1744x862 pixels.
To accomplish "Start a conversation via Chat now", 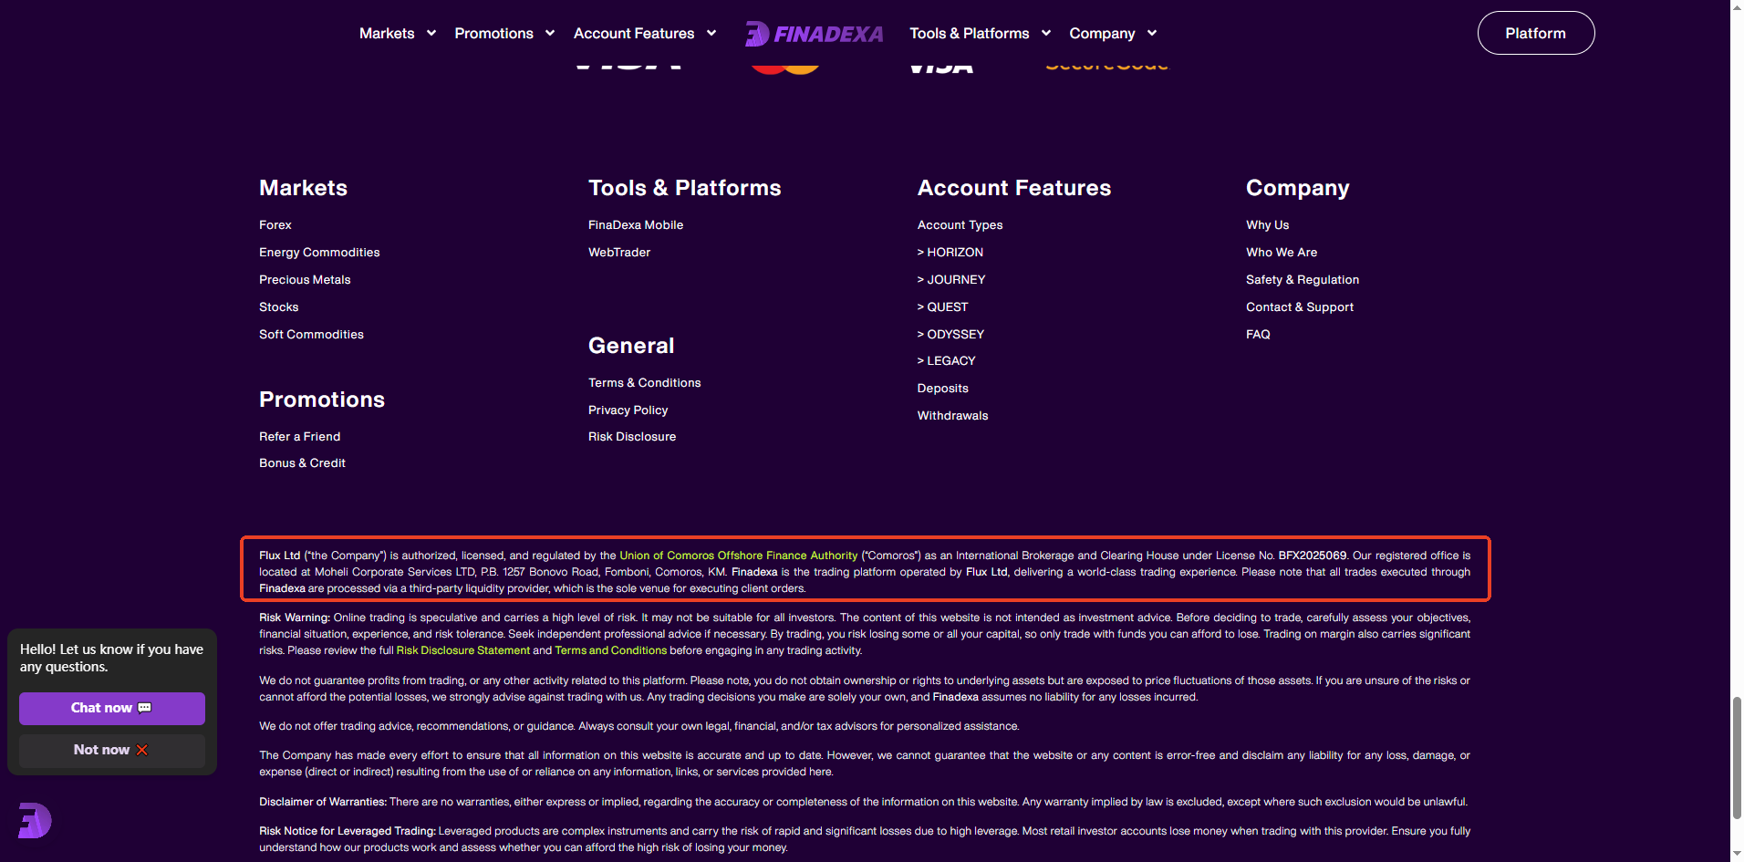I will tap(111, 707).
